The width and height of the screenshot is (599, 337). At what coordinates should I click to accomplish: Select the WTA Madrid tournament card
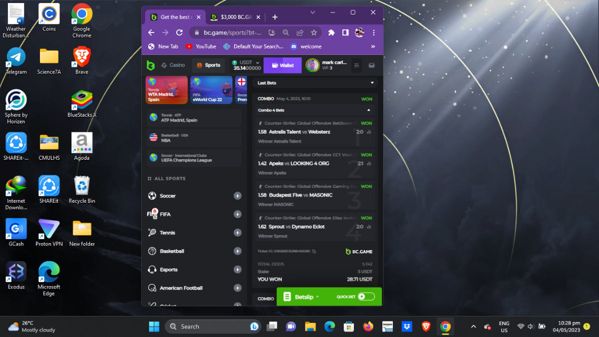[166, 90]
